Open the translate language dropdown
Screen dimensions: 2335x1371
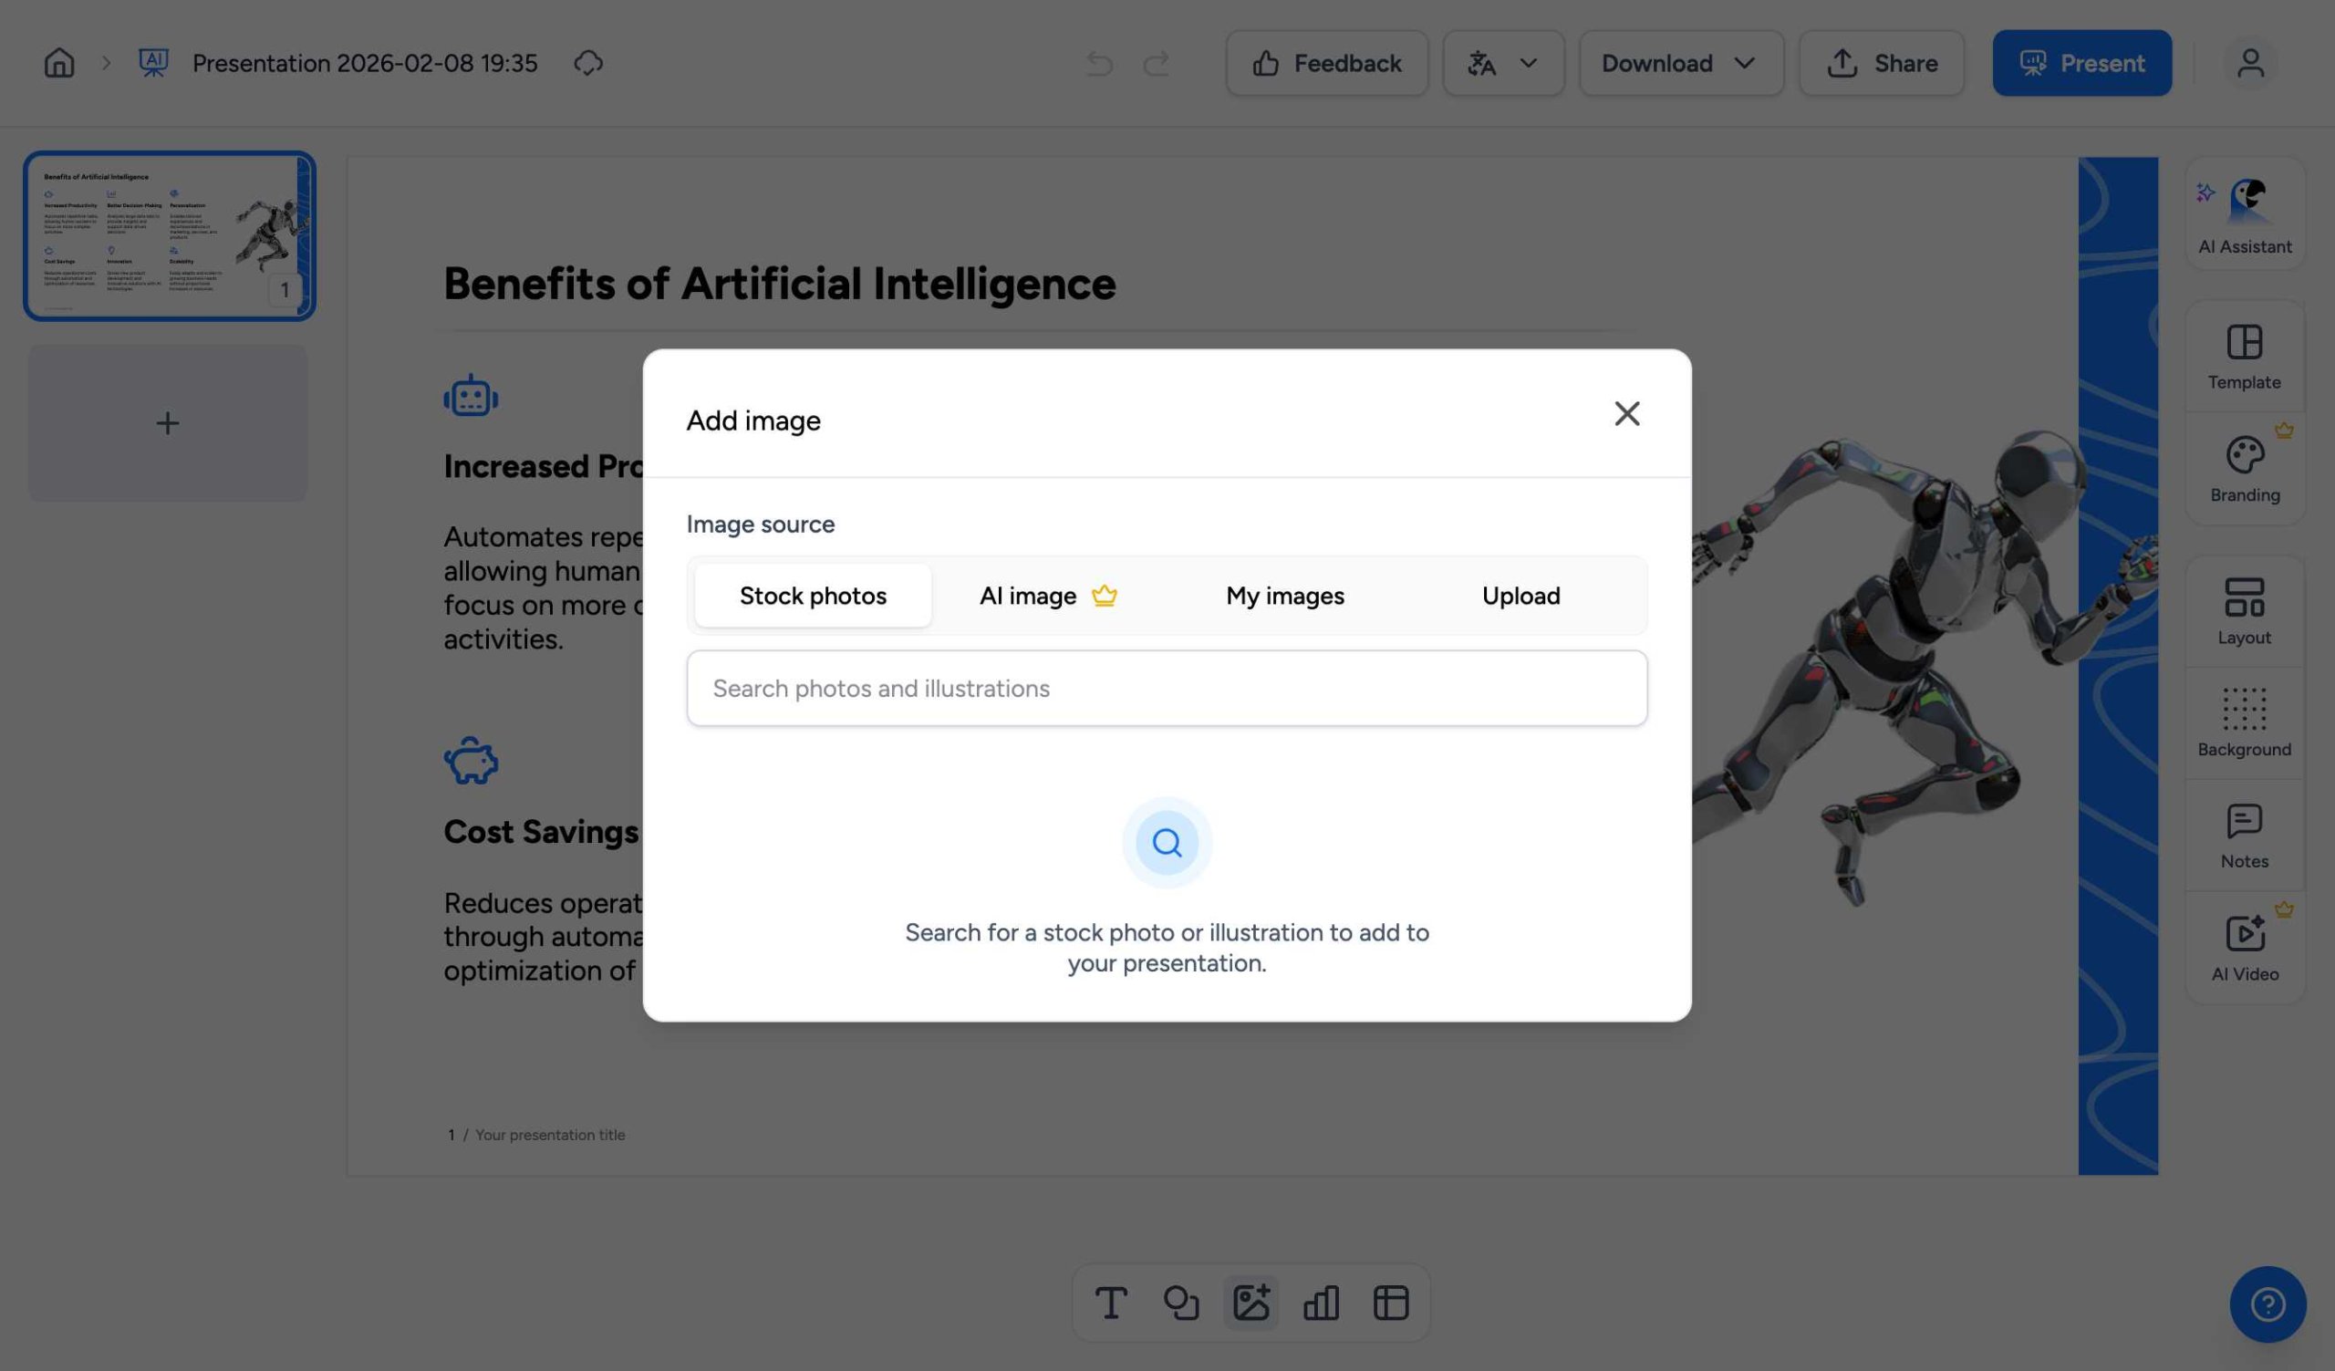[x=1503, y=63]
